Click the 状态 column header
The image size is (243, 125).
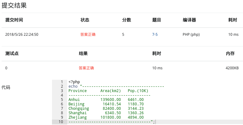(x=85, y=20)
